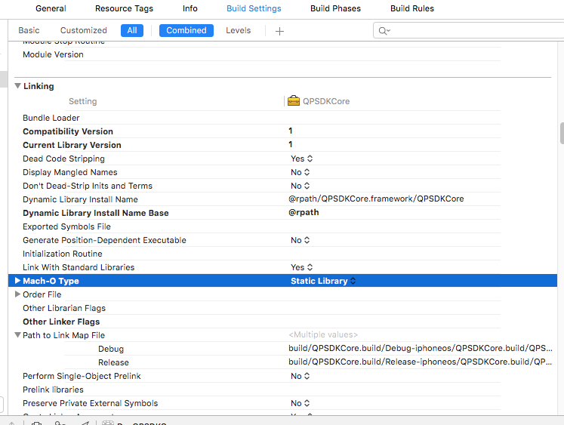Select the Build Settings tab
The image size is (564, 425).
click(254, 8)
